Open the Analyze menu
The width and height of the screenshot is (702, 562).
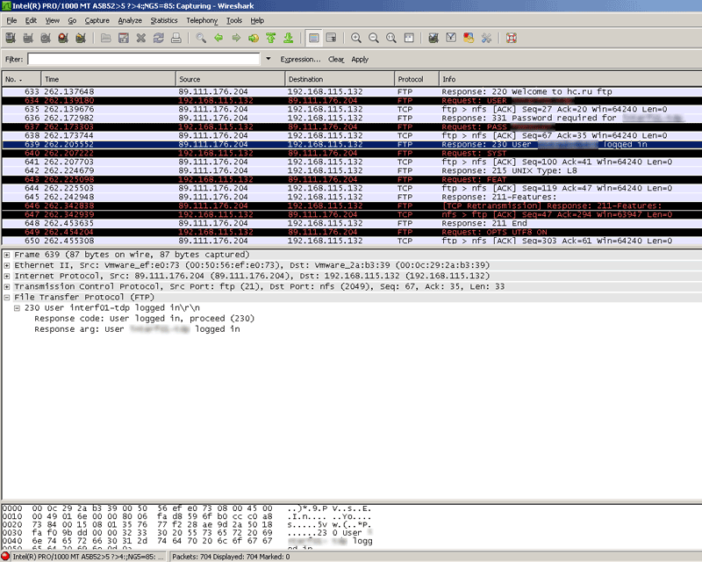tap(130, 19)
